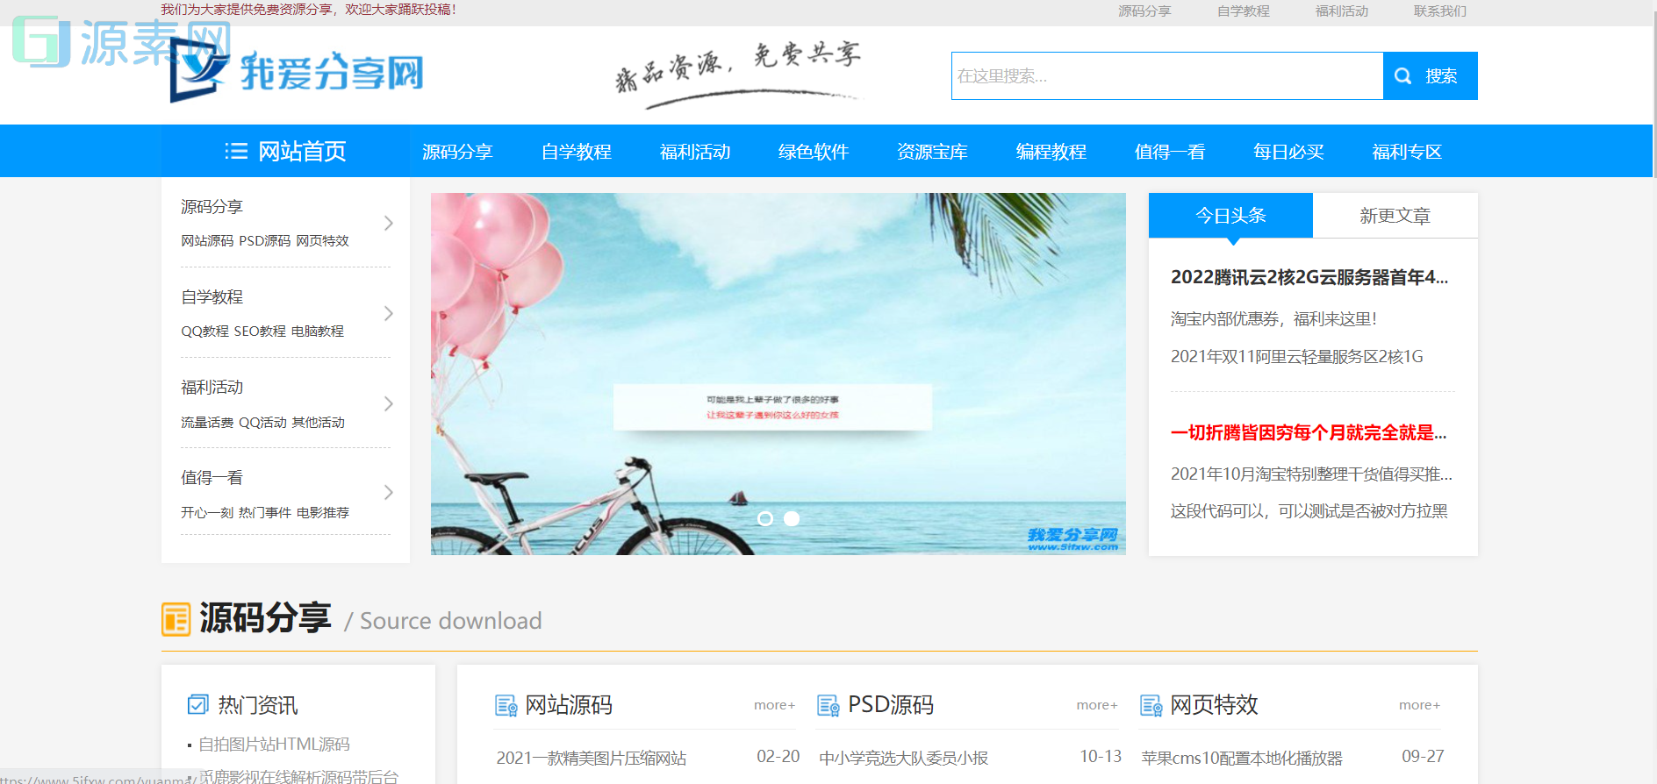Select the second carousel slide dot
This screenshot has height=784, width=1657.
(x=792, y=518)
